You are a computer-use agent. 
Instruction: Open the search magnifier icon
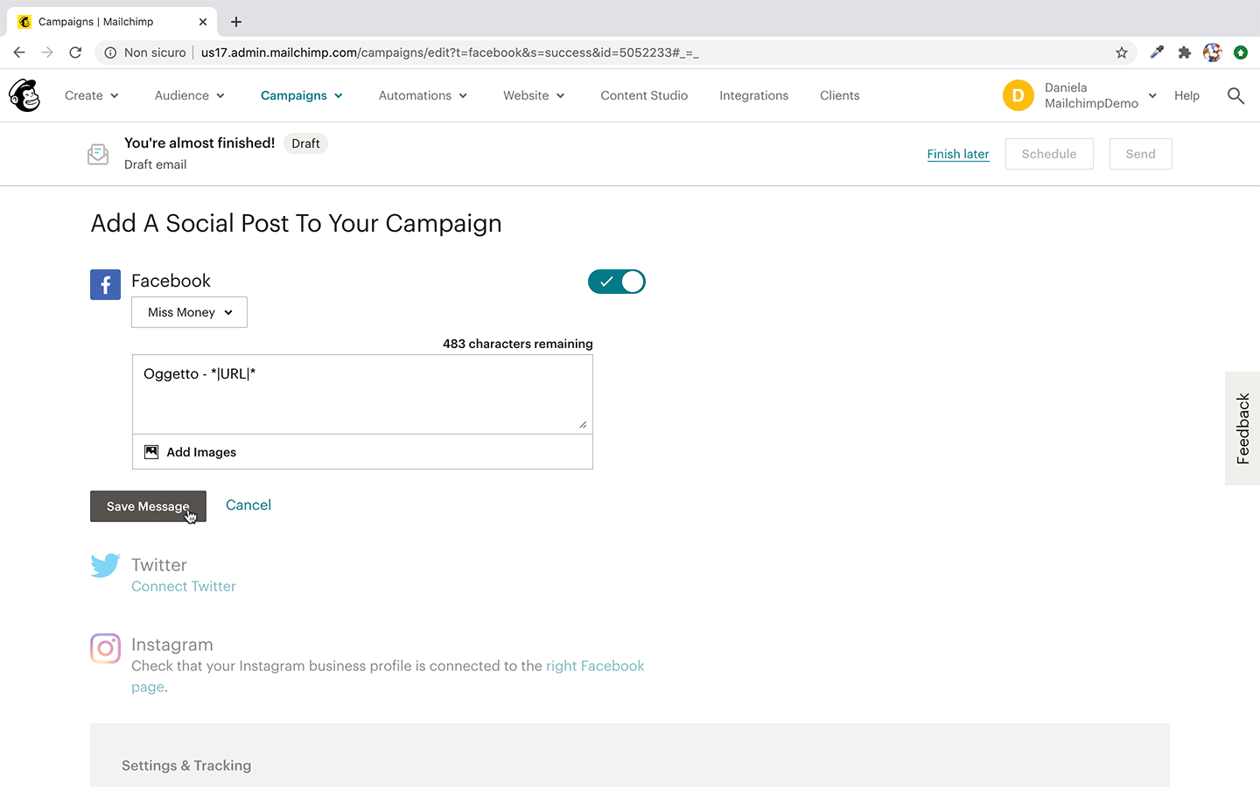pos(1235,95)
